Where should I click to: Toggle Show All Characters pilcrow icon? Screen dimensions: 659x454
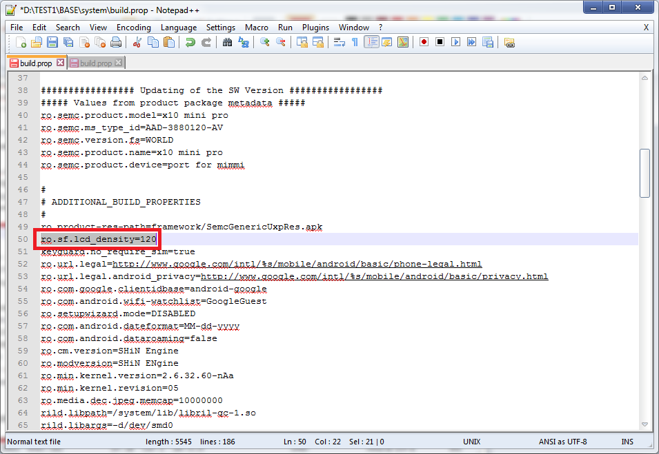coord(355,43)
